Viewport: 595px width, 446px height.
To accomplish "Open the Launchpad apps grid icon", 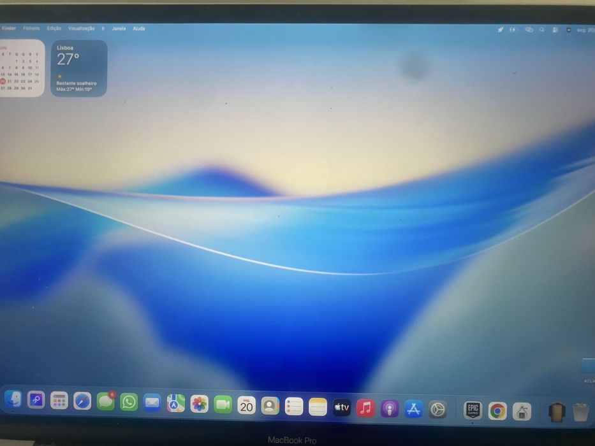I will pyautogui.click(x=59, y=401).
